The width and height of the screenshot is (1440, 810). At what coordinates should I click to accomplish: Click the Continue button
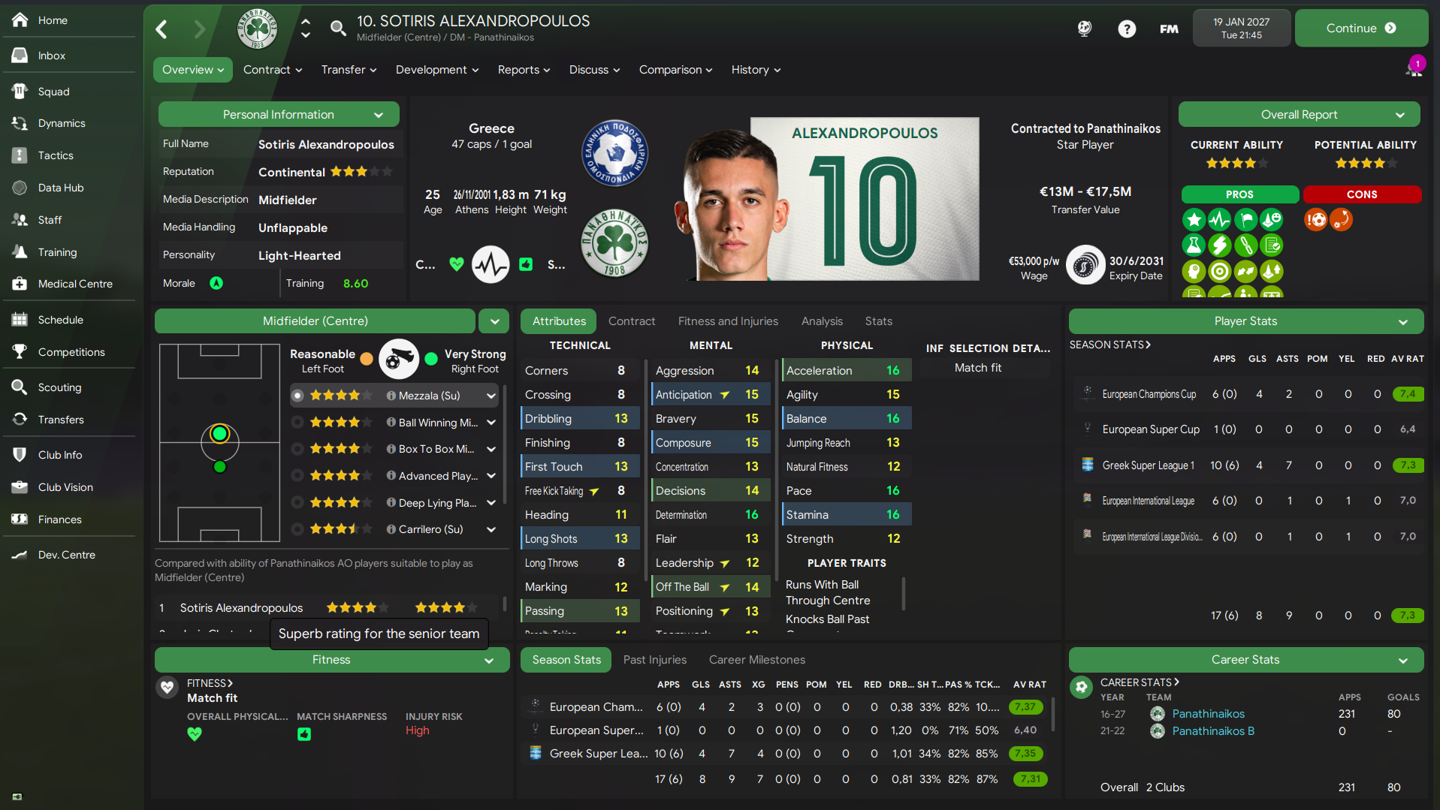coord(1360,29)
